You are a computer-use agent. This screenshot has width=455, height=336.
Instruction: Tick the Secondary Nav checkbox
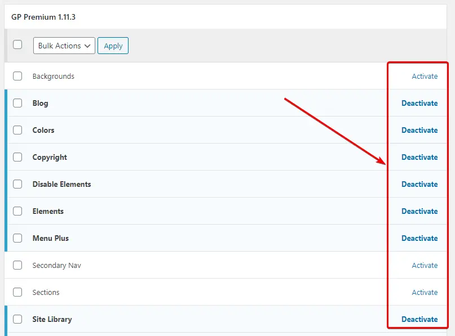(17, 265)
